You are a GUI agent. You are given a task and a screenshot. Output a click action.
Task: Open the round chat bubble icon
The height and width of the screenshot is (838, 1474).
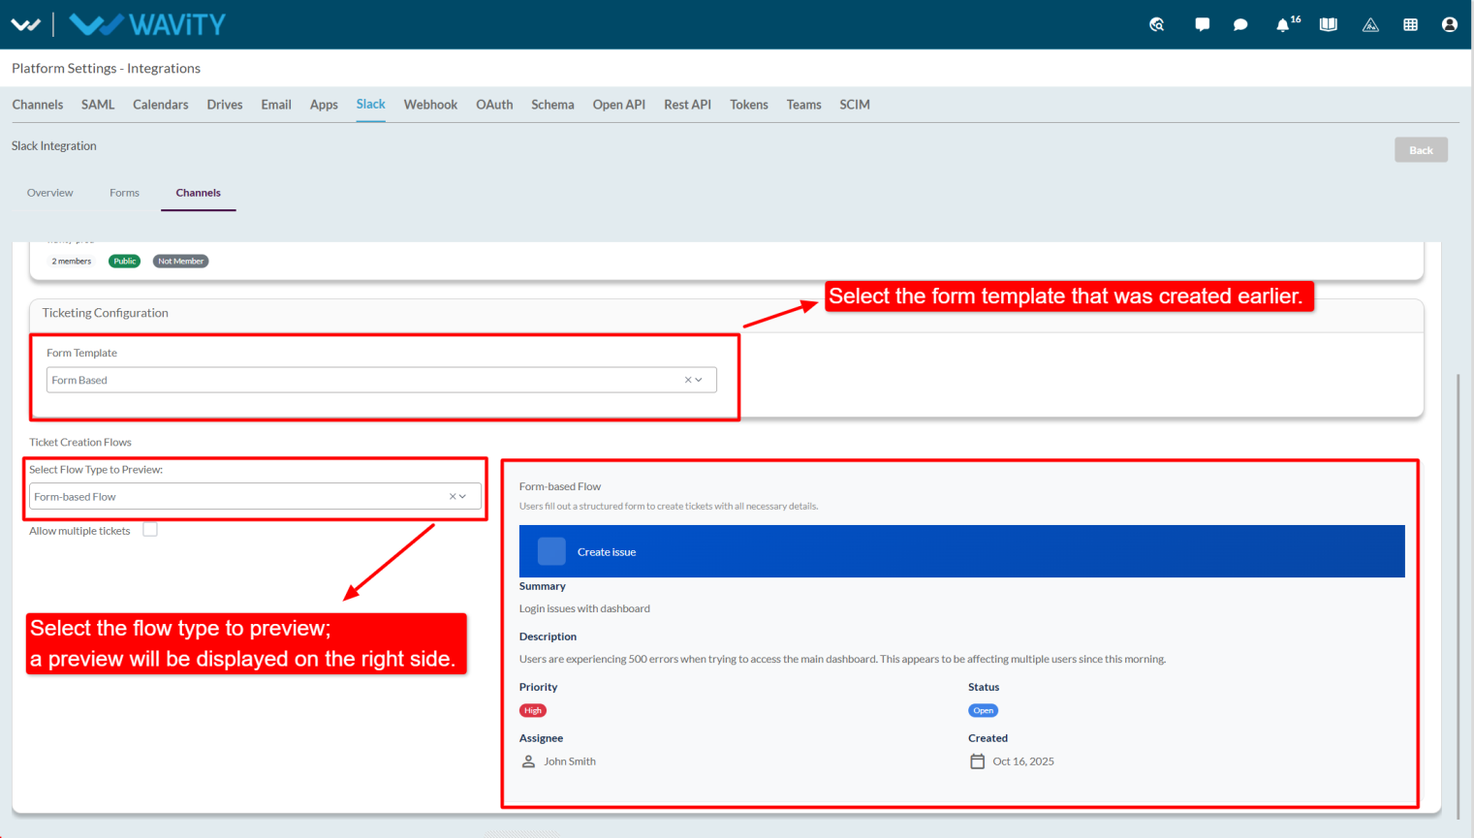(x=1240, y=24)
